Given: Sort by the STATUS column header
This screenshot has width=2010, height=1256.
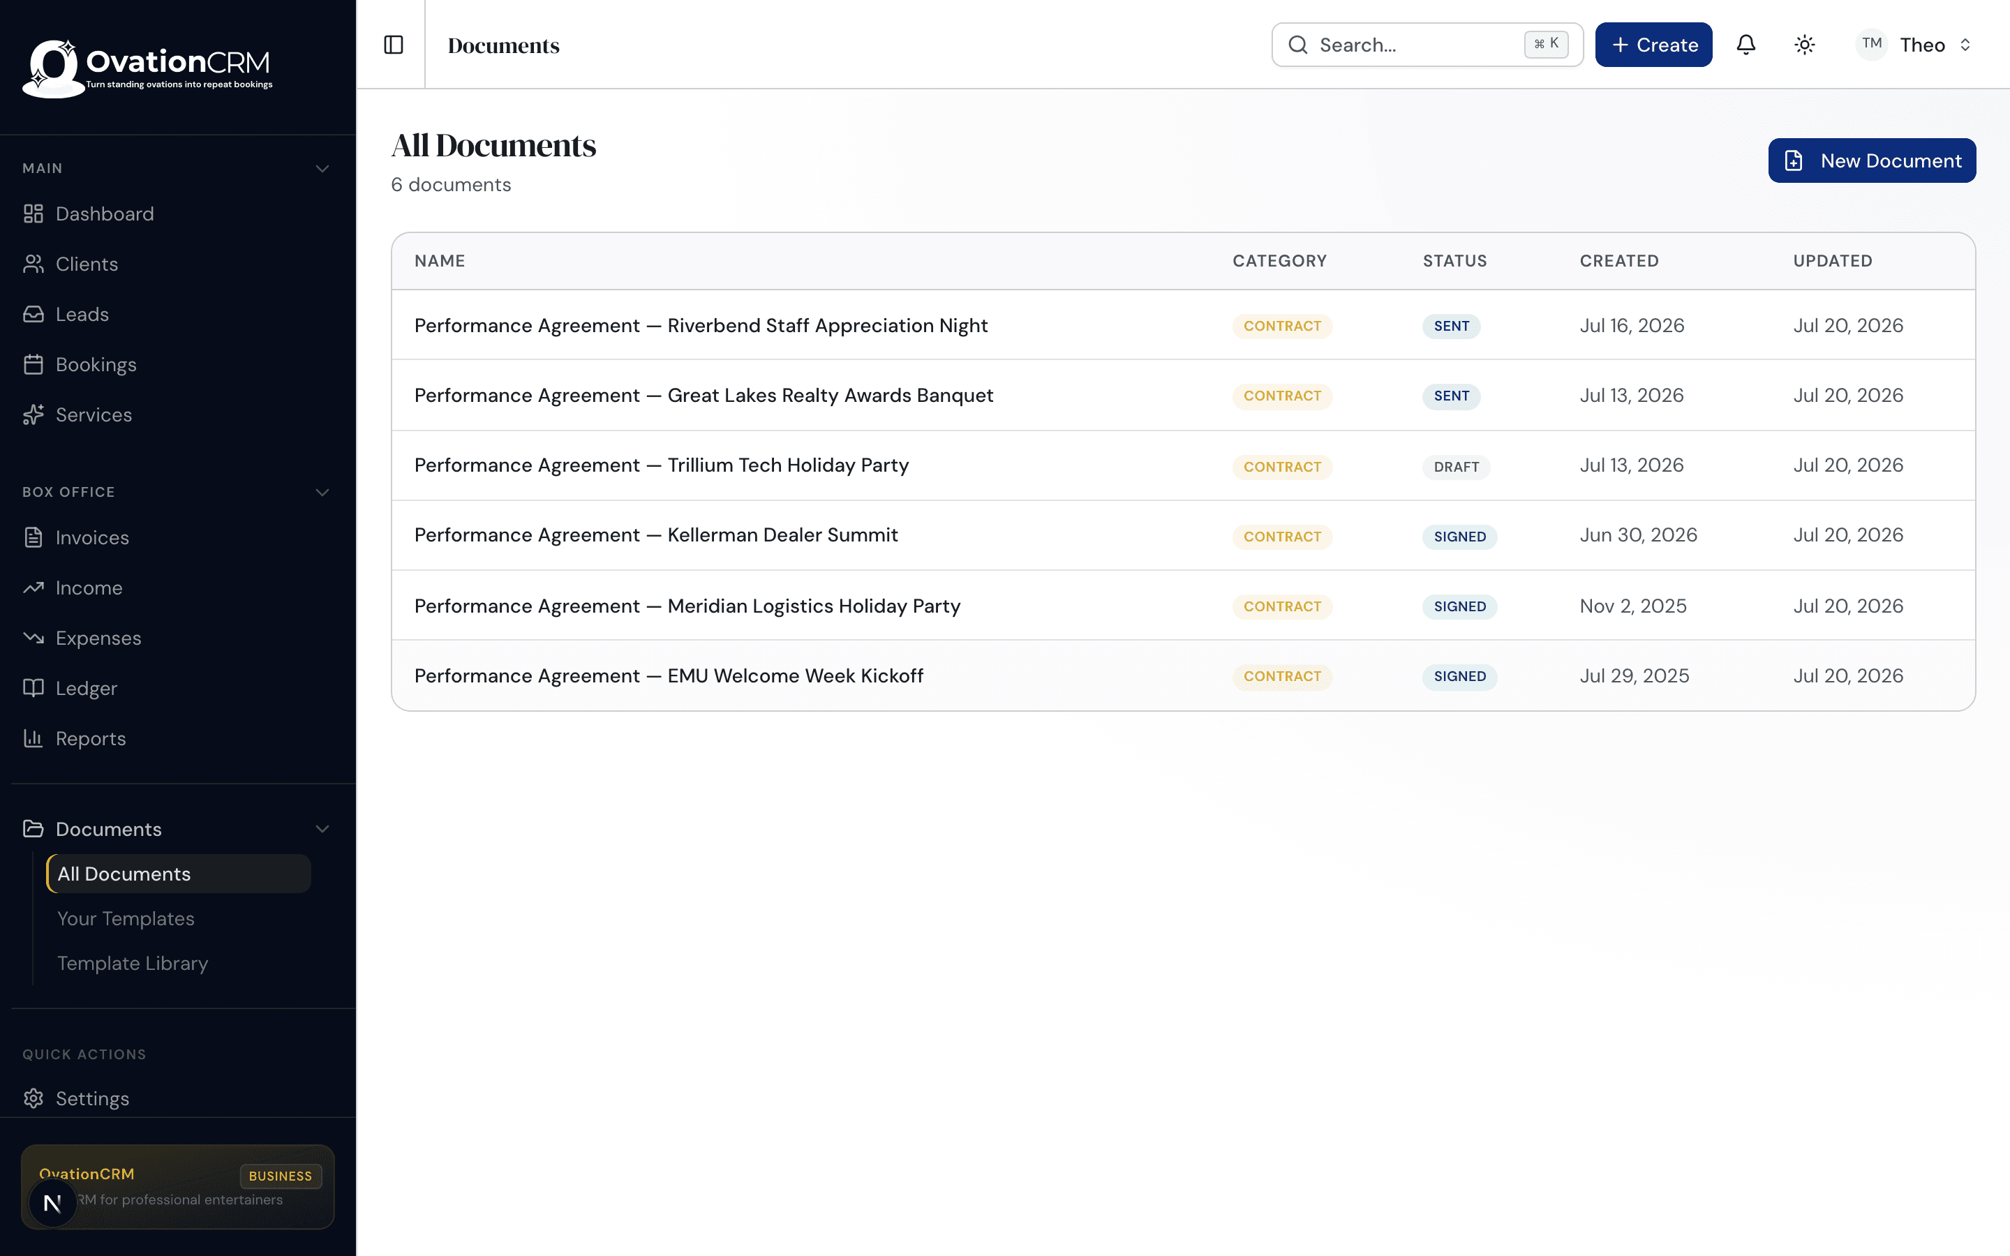Looking at the screenshot, I should pyautogui.click(x=1455, y=261).
